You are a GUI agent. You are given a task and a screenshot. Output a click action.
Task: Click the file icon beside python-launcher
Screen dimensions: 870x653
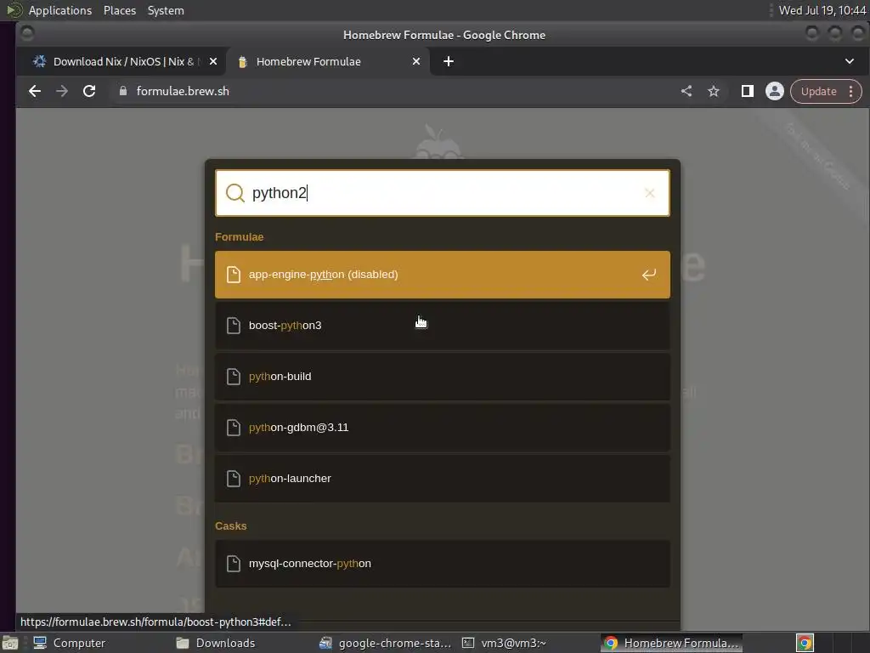pos(234,479)
